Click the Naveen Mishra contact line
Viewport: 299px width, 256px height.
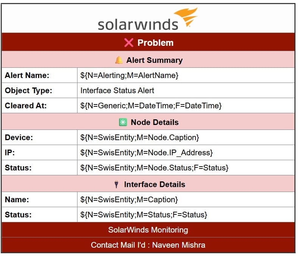coord(148,245)
